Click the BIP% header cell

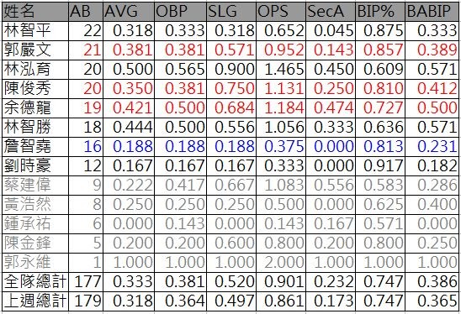(380, 12)
